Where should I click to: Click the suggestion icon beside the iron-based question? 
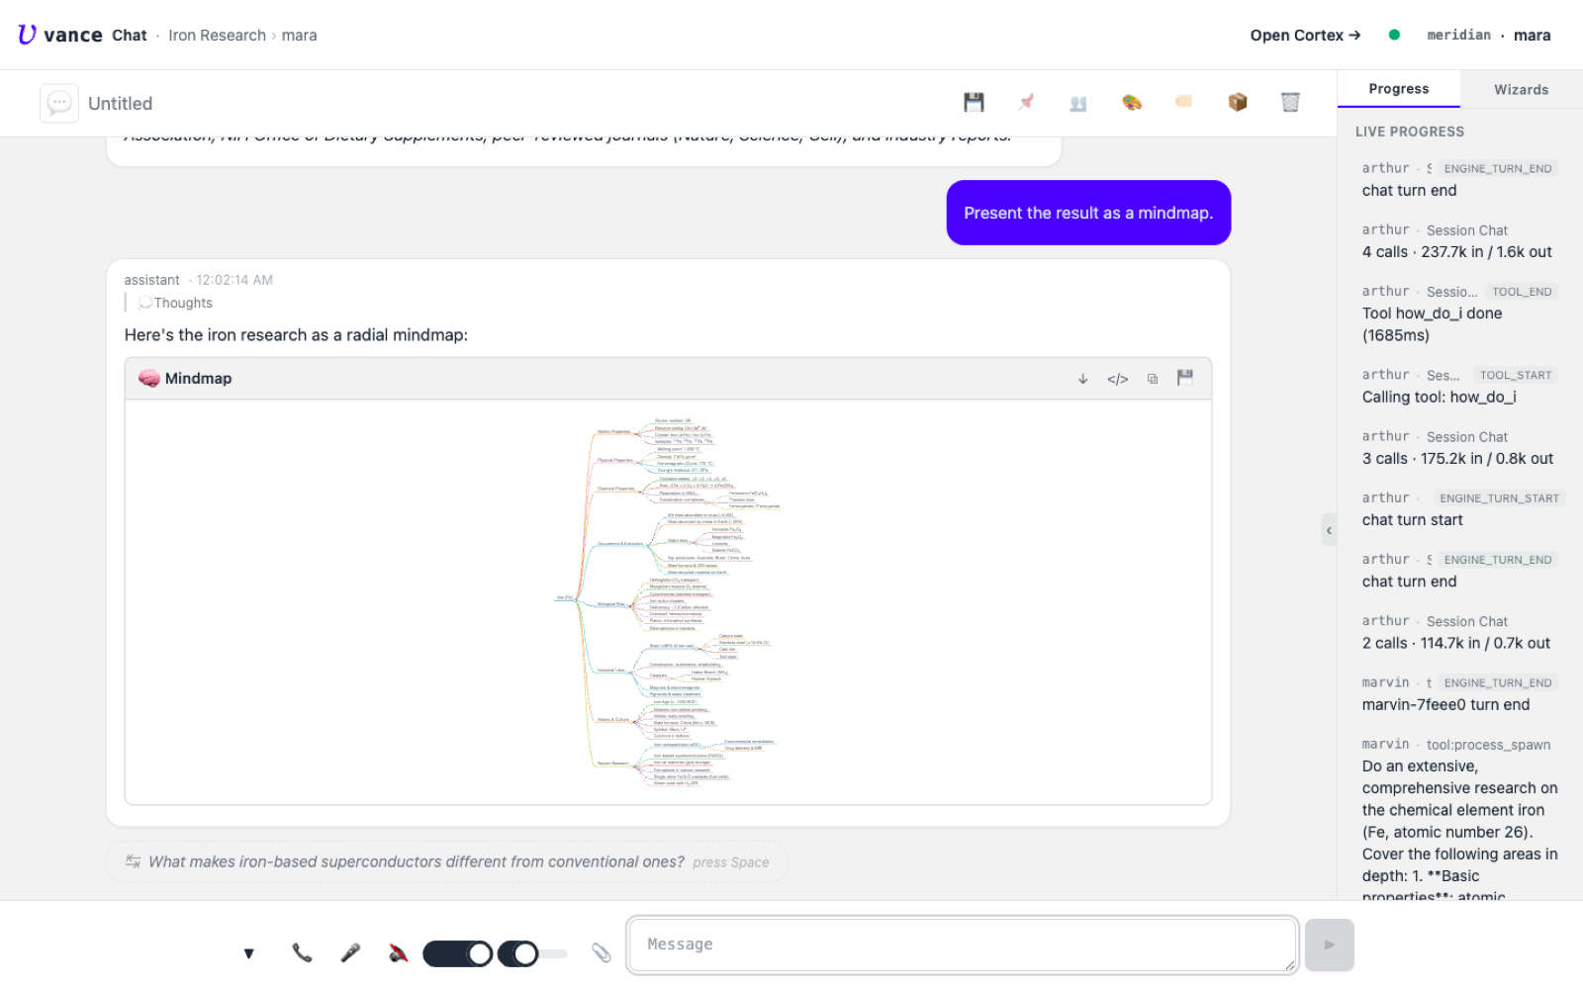(x=133, y=861)
